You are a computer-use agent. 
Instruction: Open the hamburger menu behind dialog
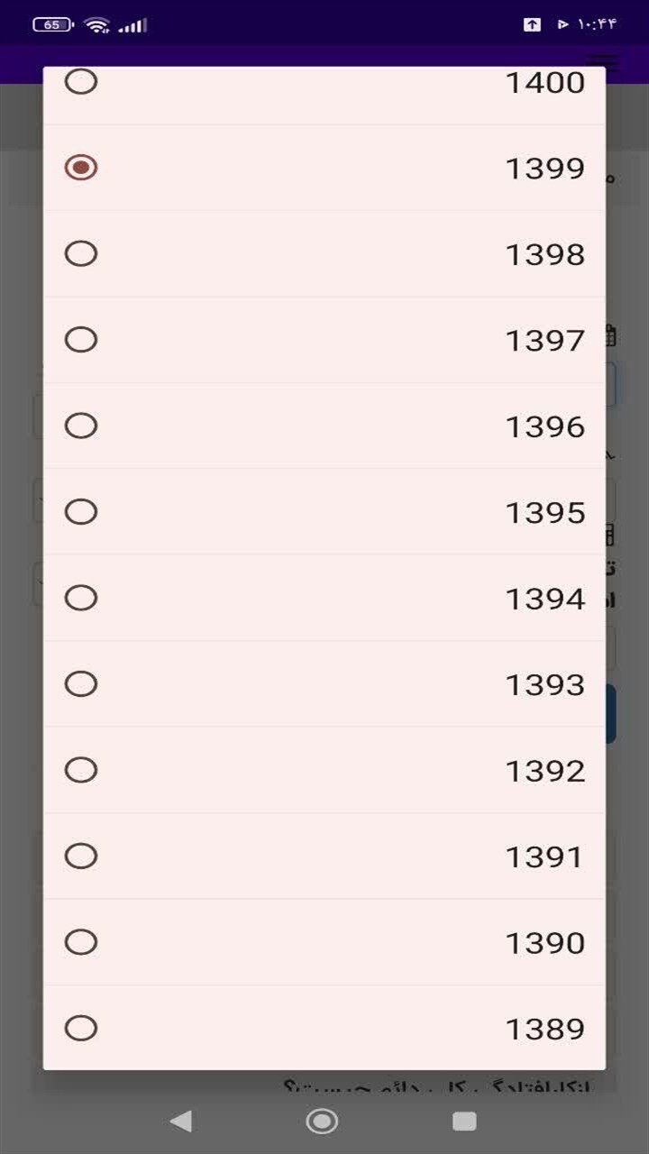(603, 63)
